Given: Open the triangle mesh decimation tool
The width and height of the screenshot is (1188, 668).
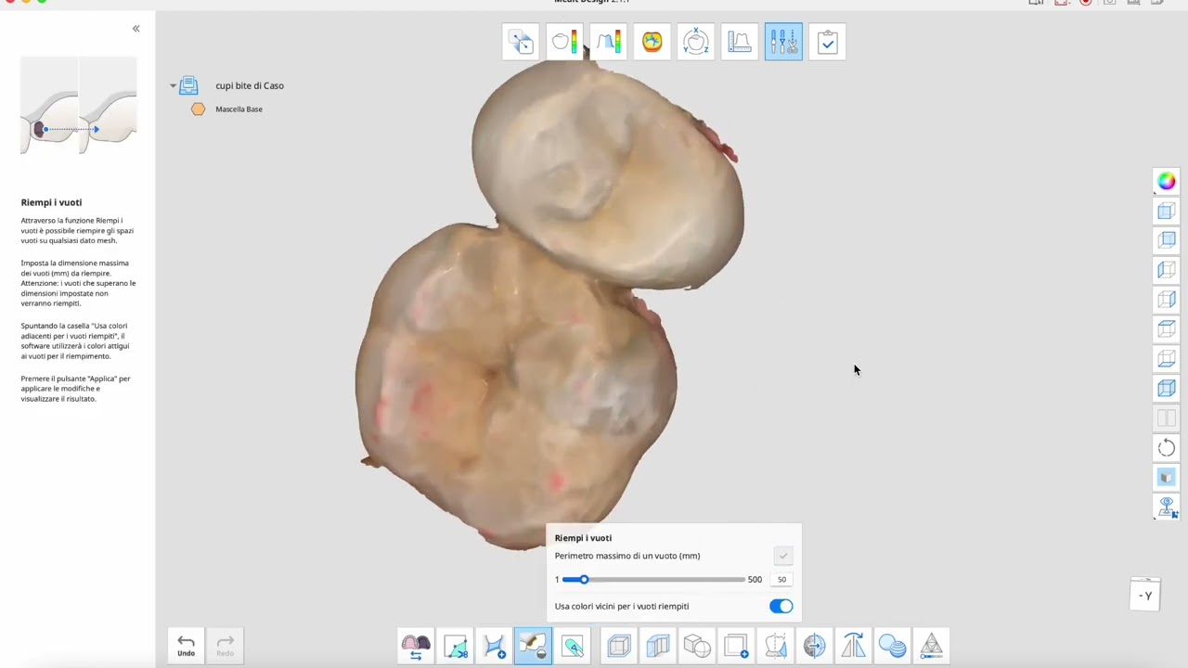Looking at the screenshot, I should pyautogui.click(x=931, y=646).
